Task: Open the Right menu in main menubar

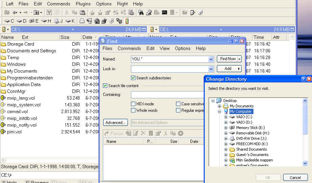Action: [x=122, y=4]
